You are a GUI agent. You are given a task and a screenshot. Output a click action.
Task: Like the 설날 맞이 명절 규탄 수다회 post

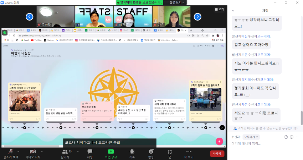point(47,119)
